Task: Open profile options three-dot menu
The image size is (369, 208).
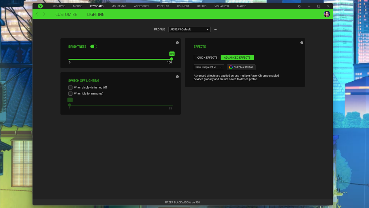Action: (x=215, y=29)
